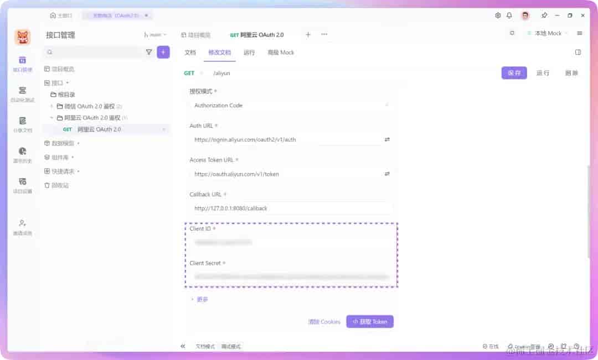Open the user avatar menu

[x=525, y=15]
